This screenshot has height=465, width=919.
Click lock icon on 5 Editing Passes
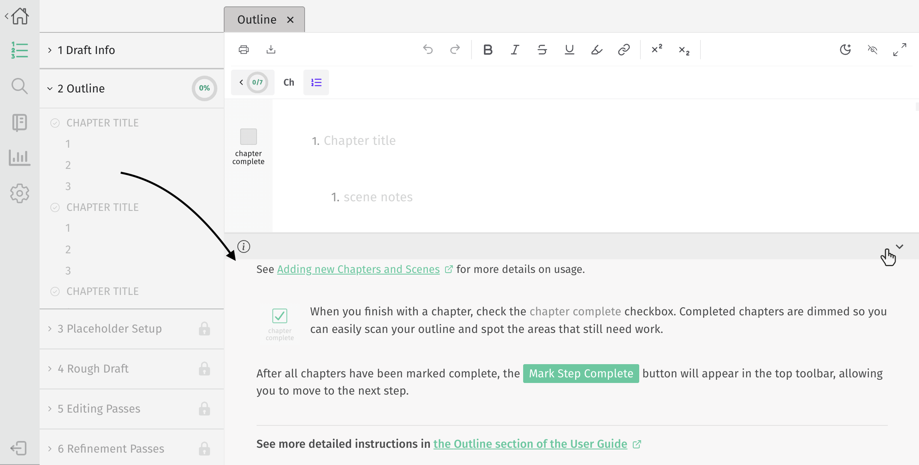205,409
